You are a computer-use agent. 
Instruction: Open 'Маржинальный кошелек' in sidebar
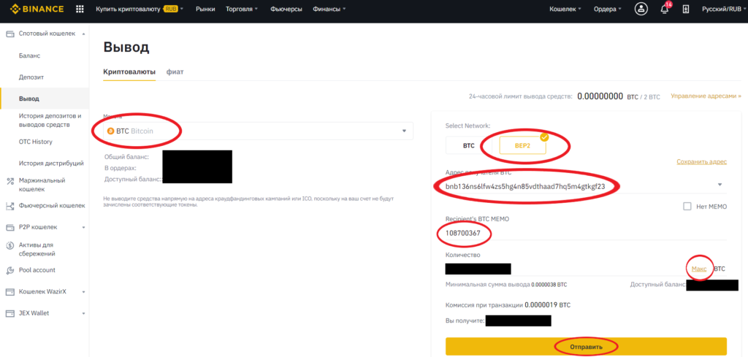coord(42,185)
